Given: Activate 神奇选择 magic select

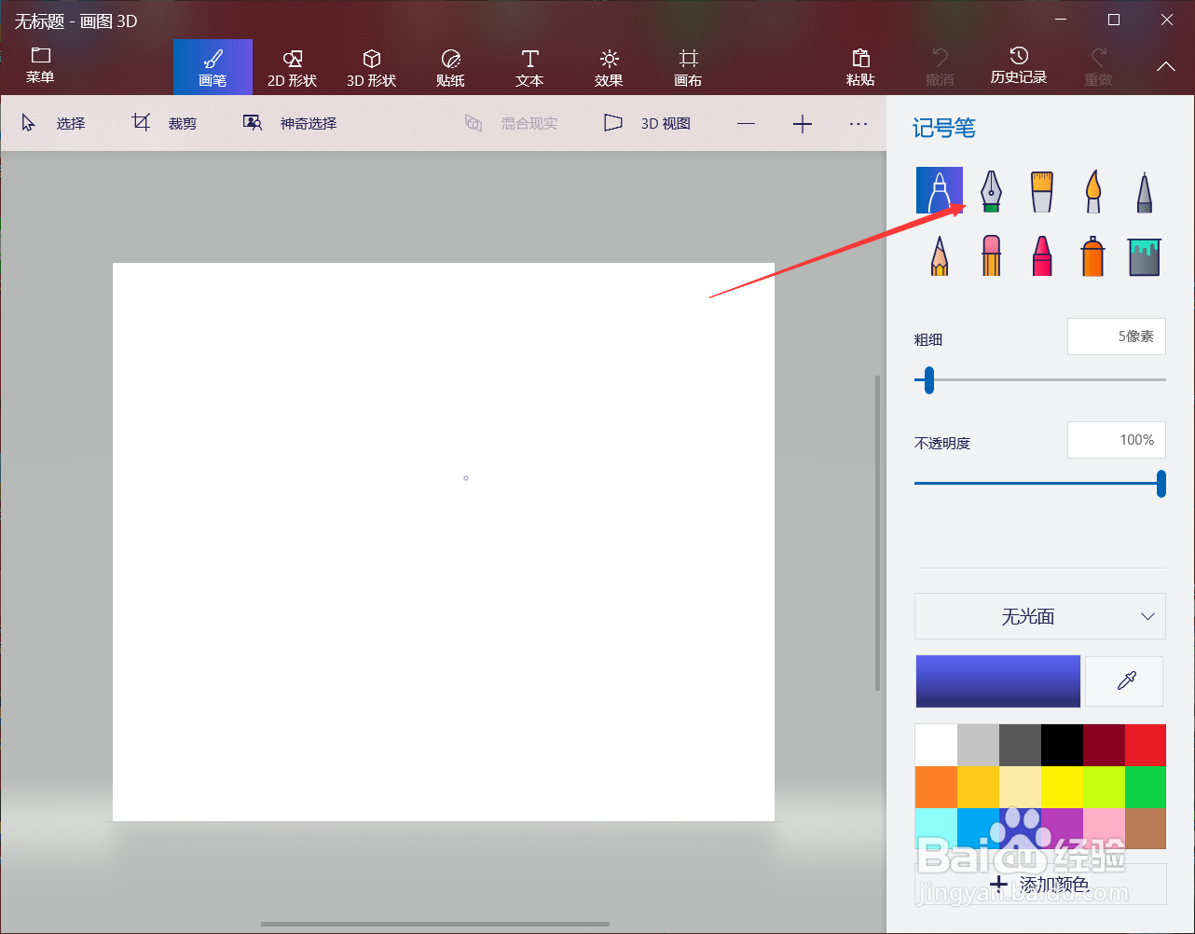Looking at the screenshot, I should (290, 123).
